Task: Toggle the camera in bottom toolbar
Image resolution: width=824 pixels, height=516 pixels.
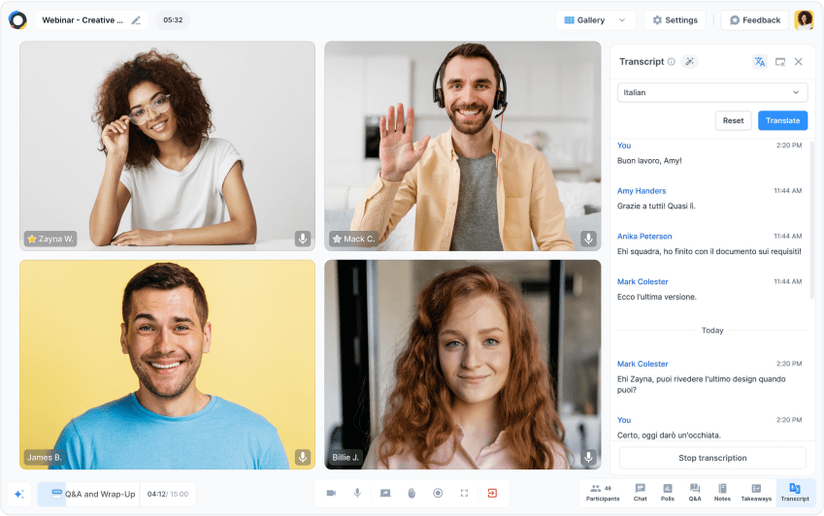Action: (x=331, y=493)
